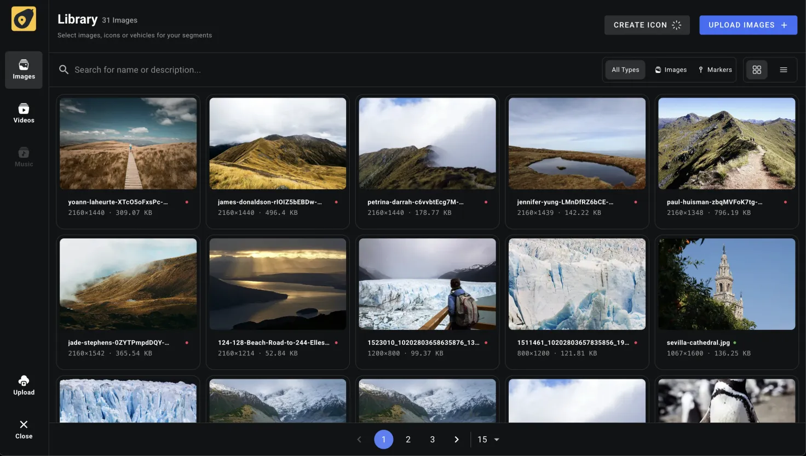Select the petrina-darrah cloudy ridge thumbnail

click(x=428, y=144)
